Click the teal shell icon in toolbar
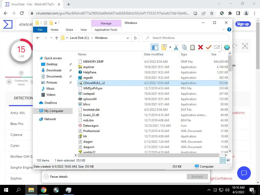Screen dimensions: 260x195 (x=227, y=47)
